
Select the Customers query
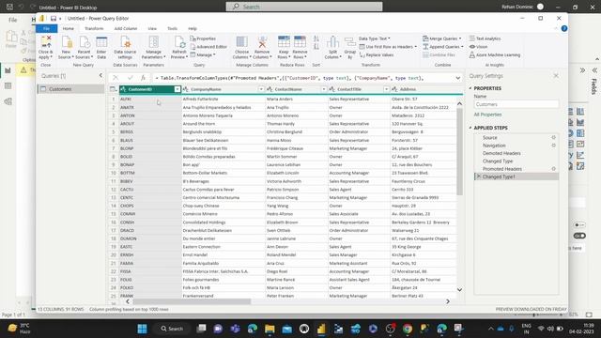pos(71,89)
